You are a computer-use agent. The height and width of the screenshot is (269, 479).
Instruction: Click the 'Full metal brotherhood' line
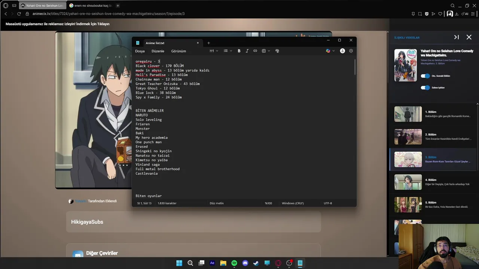158,169
